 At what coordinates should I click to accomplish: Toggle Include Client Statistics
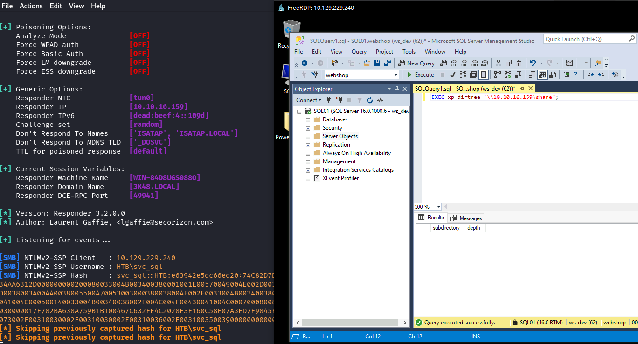(x=518, y=75)
